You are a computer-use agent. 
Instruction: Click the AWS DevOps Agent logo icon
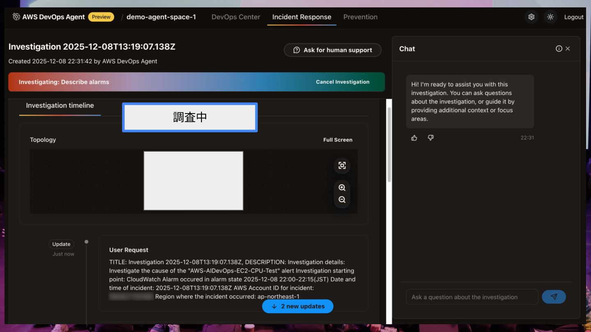click(x=16, y=17)
